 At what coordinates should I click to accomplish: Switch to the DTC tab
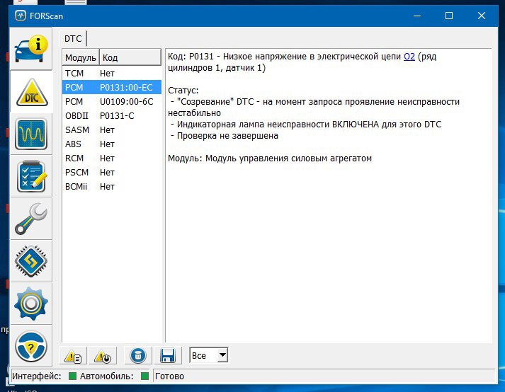[x=73, y=39]
